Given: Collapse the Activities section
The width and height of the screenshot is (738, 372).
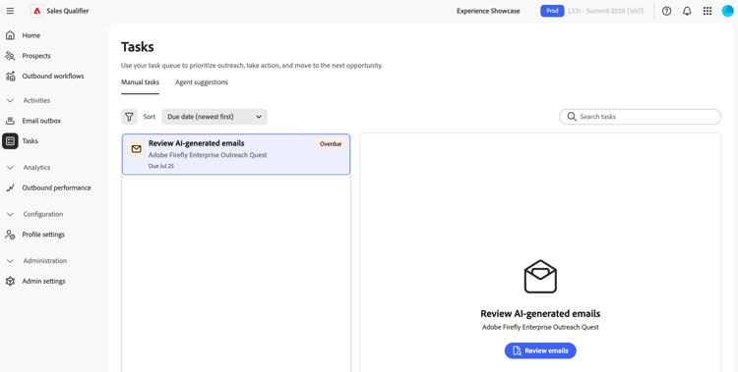Looking at the screenshot, I should coord(10,100).
